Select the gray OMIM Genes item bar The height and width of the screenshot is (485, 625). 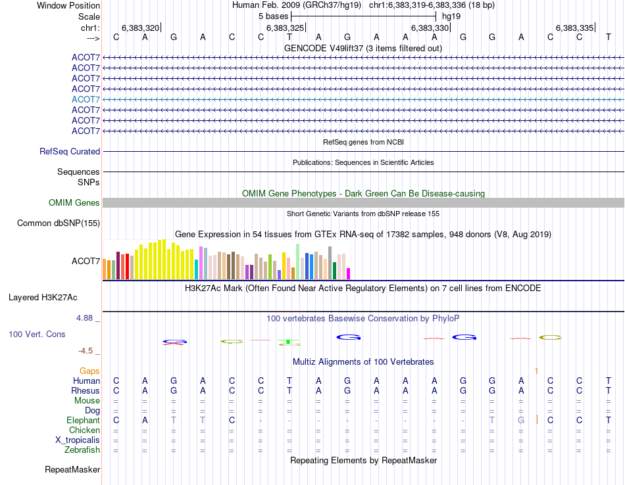pyautogui.click(x=363, y=202)
